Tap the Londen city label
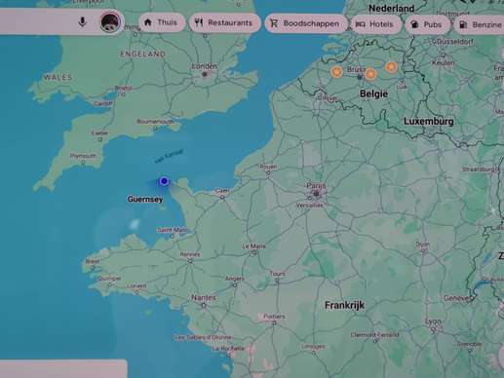The image size is (504, 378). [204, 66]
